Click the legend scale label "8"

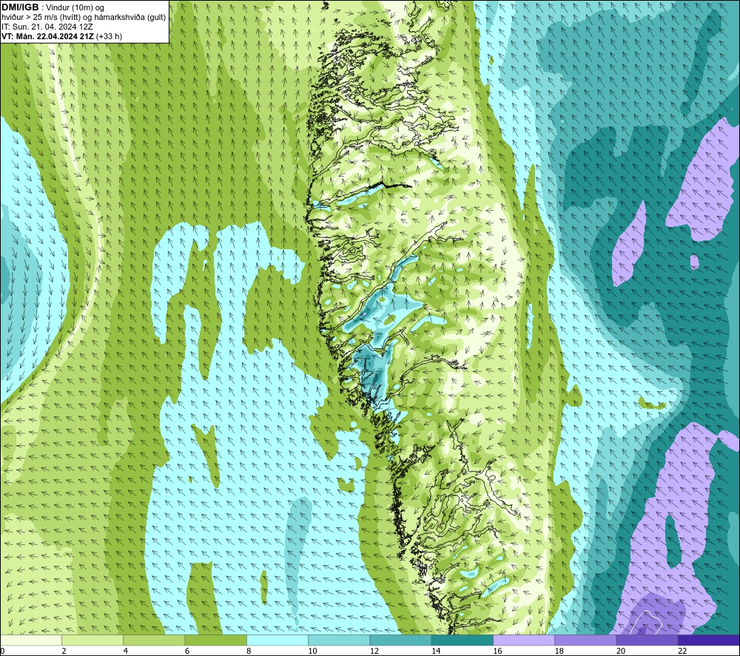[249, 651]
